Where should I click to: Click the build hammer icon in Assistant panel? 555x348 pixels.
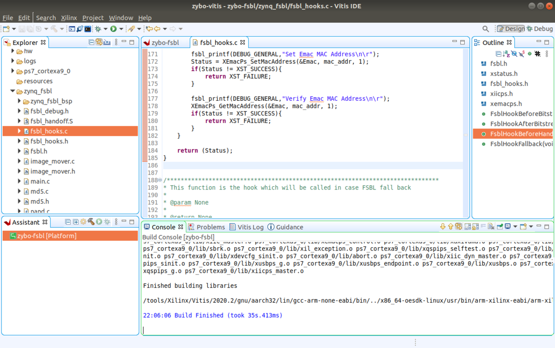[x=91, y=222]
